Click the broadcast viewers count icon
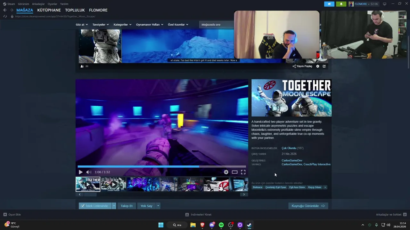The image size is (410, 230). (82, 66)
